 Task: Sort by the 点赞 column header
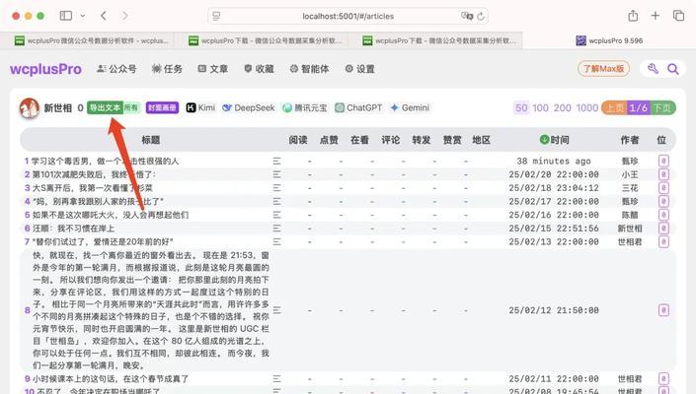click(329, 140)
